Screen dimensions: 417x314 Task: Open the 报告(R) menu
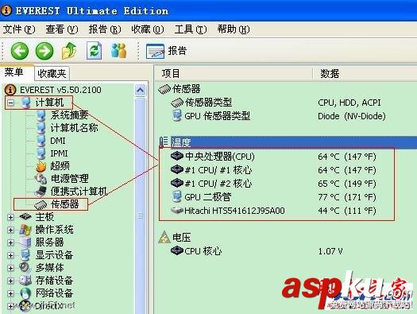[105, 29]
